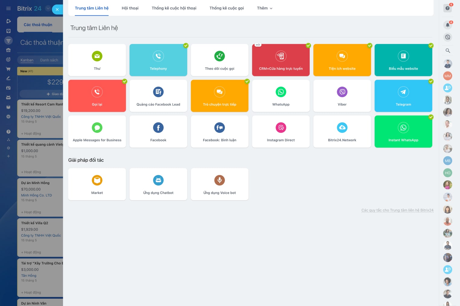Click the green checkmark on Telegram tile
Screen dimensions: 460x306
pyautogui.click(x=431, y=81)
